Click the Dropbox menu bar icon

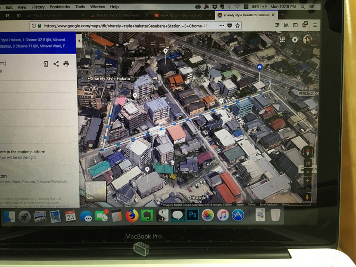pos(215,7)
